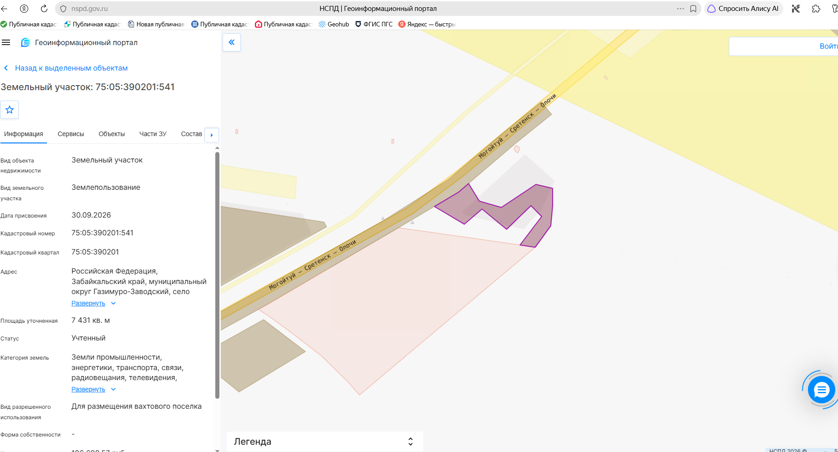Open Яндекс — быстрый bookmark

(x=427, y=24)
